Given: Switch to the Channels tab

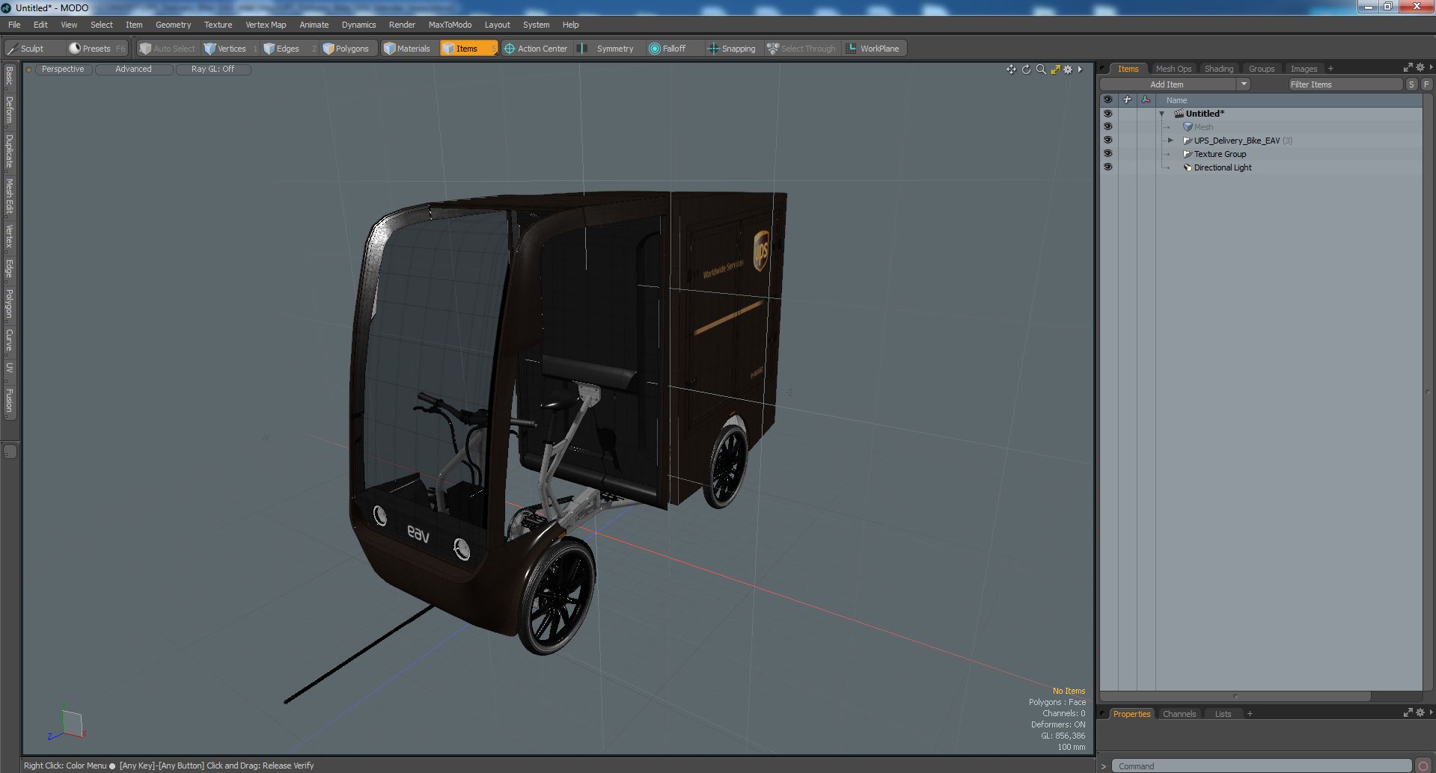Looking at the screenshot, I should tap(1179, 714).
